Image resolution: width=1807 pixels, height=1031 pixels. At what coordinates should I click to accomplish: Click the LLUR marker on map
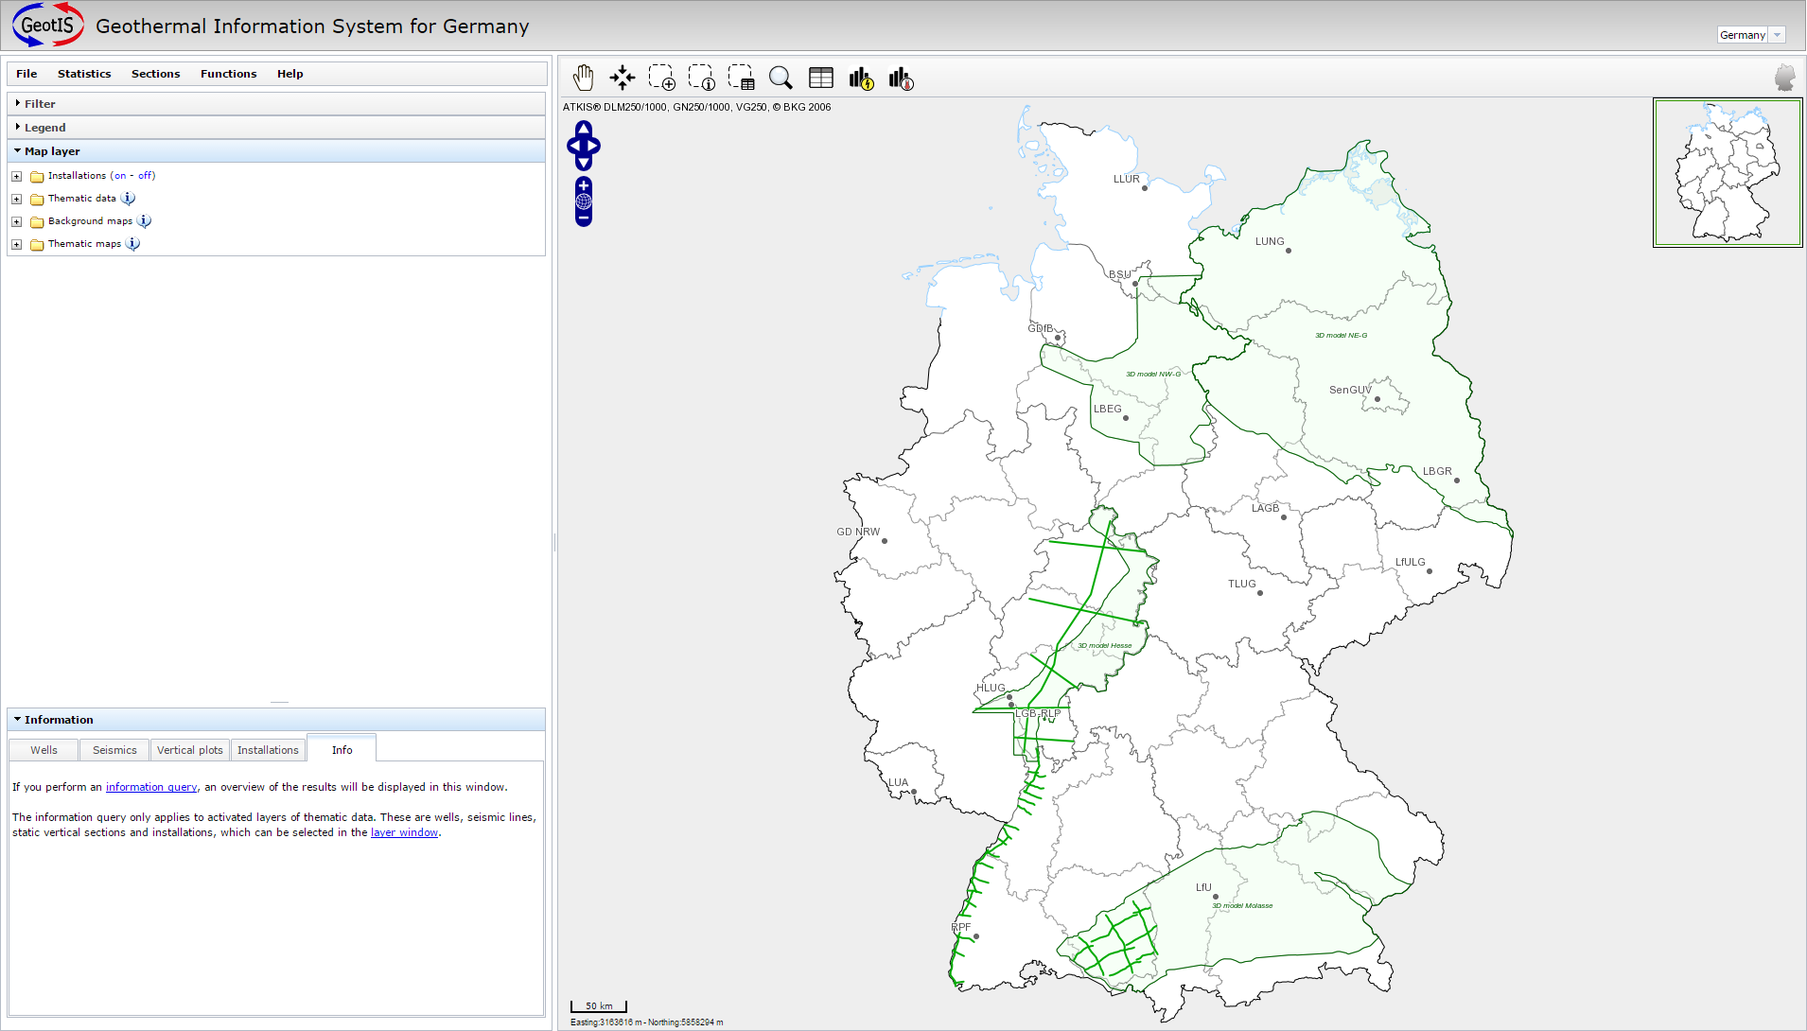click(x=1144, y=188)
